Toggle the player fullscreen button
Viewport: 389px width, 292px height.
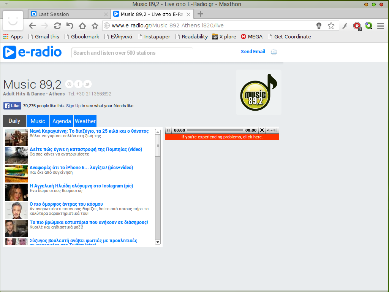click(x=262, y=130)
